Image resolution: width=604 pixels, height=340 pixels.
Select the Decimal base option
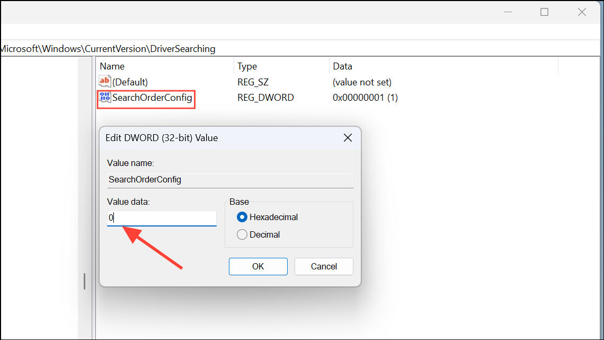[242, 234]
